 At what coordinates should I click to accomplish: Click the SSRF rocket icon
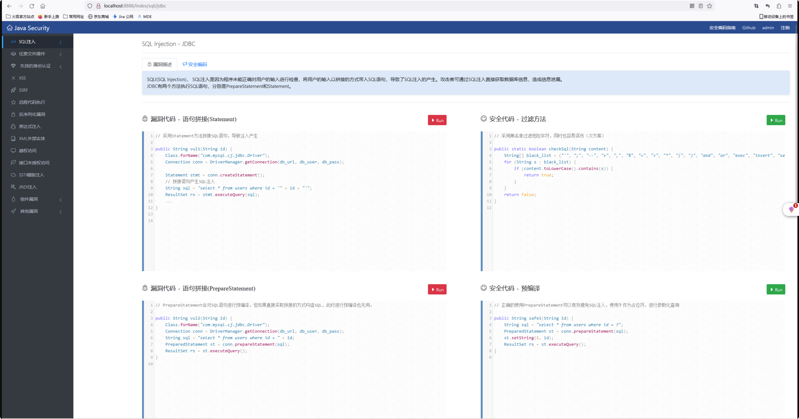pos(13,90)
